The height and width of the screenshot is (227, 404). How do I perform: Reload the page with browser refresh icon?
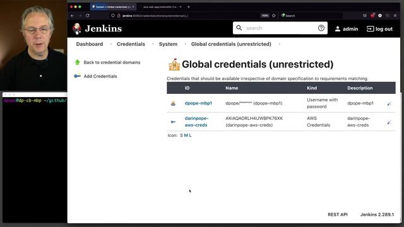(88, 15)
